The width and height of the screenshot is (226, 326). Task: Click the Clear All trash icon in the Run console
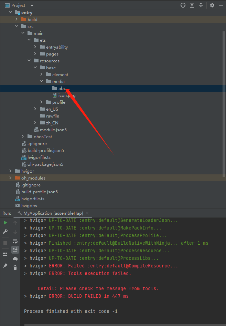pos(15,267)
